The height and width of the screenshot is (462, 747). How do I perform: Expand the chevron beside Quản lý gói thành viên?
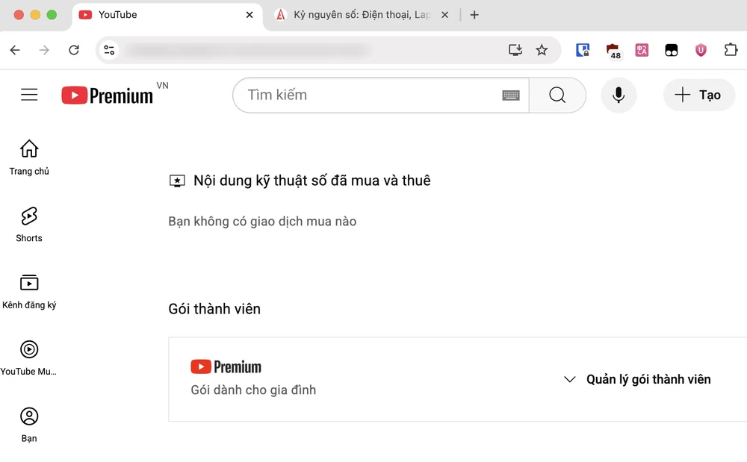pos(570,379)
